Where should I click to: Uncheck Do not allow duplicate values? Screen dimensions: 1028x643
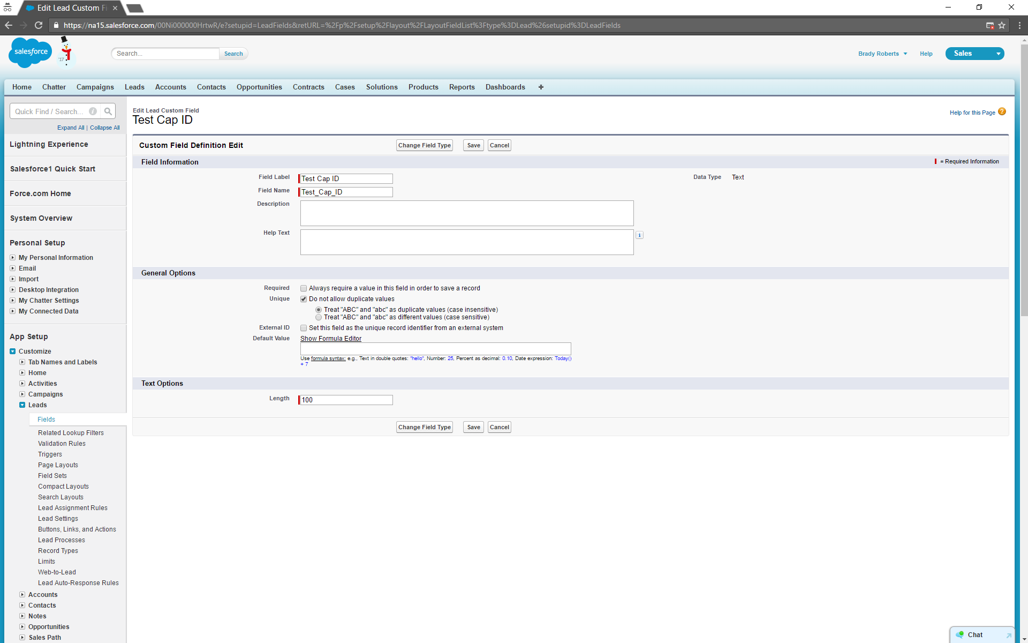coord(304,299)
